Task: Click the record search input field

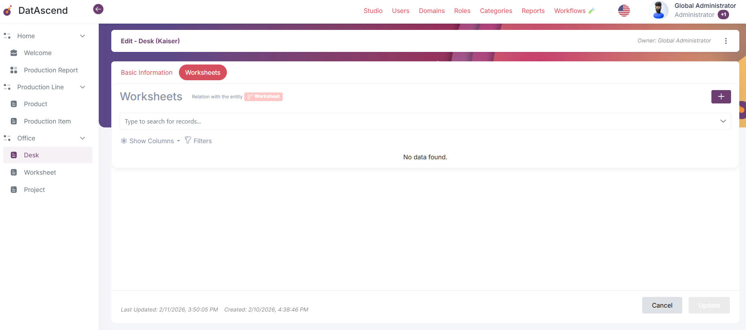Action: [425, 121]
